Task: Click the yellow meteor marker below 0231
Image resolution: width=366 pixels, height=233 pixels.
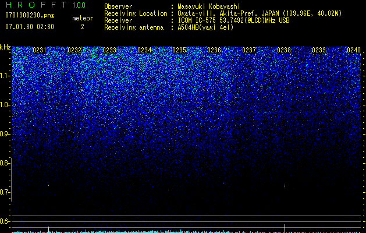Action: [48, 230]
